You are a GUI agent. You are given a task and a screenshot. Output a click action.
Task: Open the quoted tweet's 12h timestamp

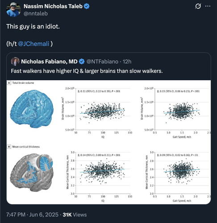127,62
